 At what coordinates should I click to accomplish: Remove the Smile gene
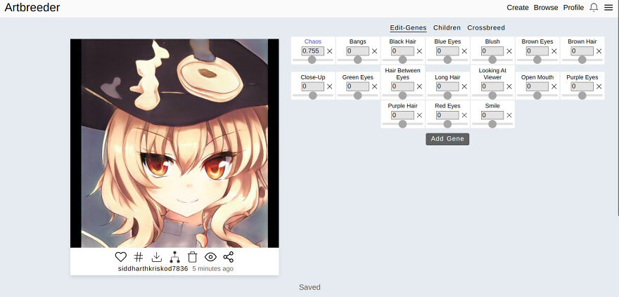click(509, 115)
